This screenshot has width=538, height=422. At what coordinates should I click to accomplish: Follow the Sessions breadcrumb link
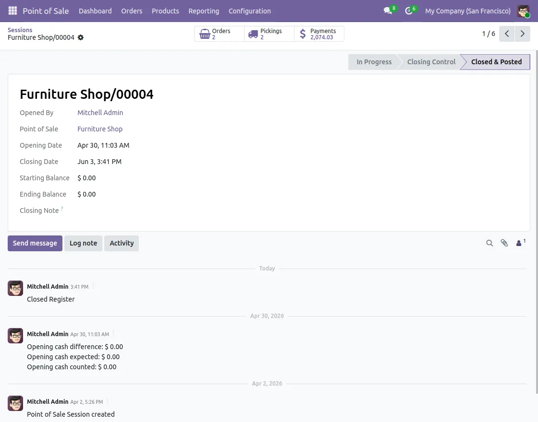point(20,30)
